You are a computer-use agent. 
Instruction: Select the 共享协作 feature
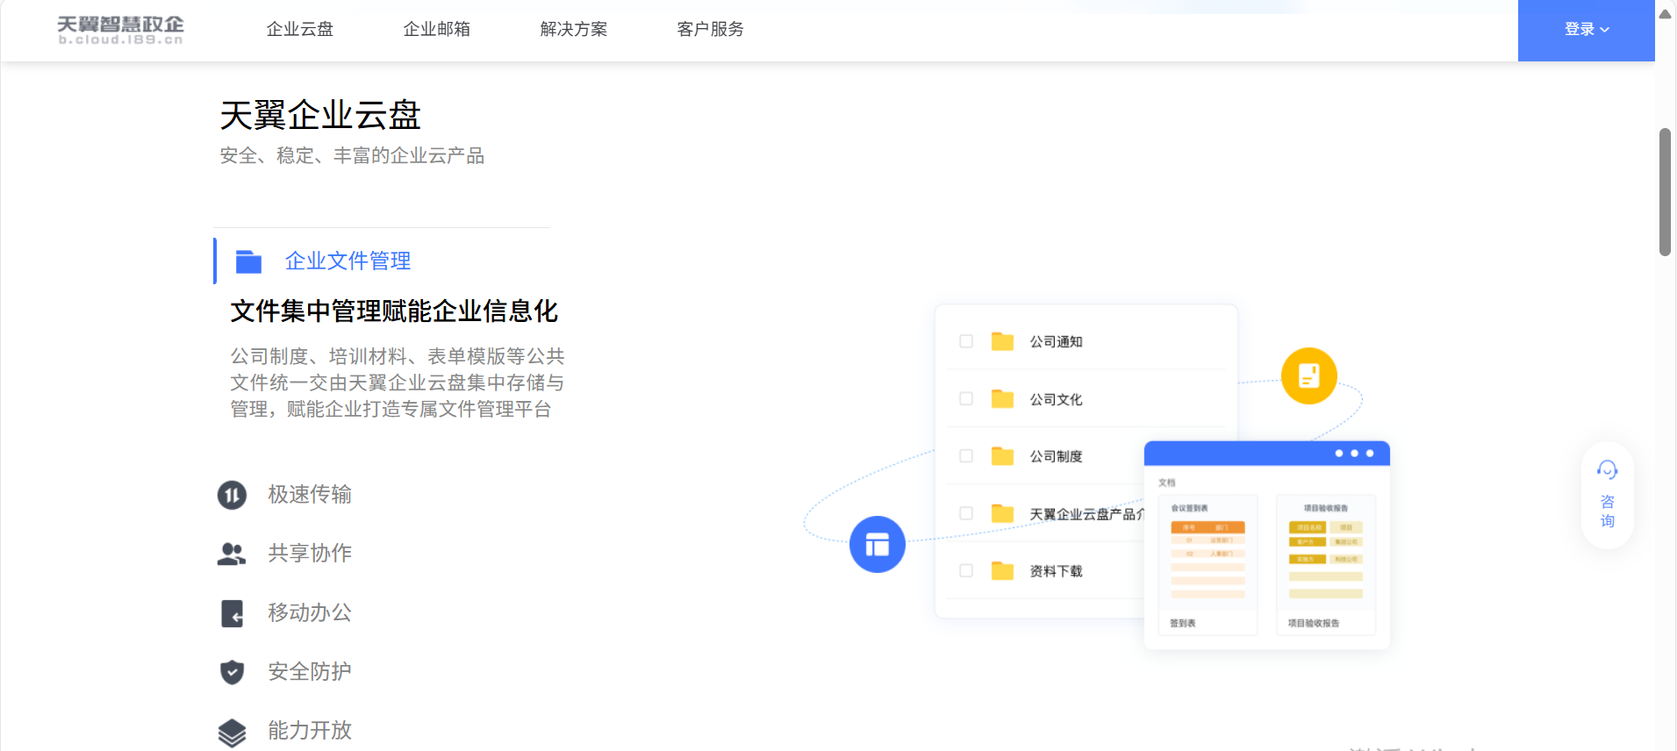[x=310, y=553]
